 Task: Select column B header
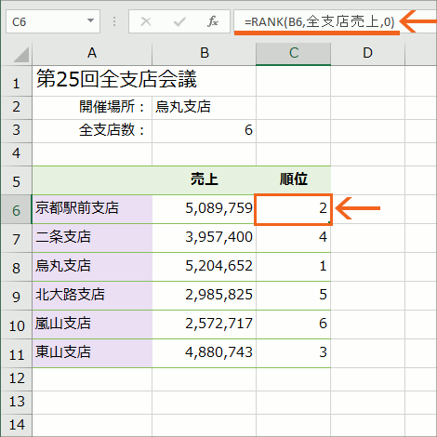pos(205,53)
